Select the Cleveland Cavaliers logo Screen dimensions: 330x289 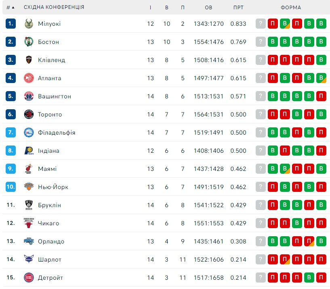pos(29,60)
